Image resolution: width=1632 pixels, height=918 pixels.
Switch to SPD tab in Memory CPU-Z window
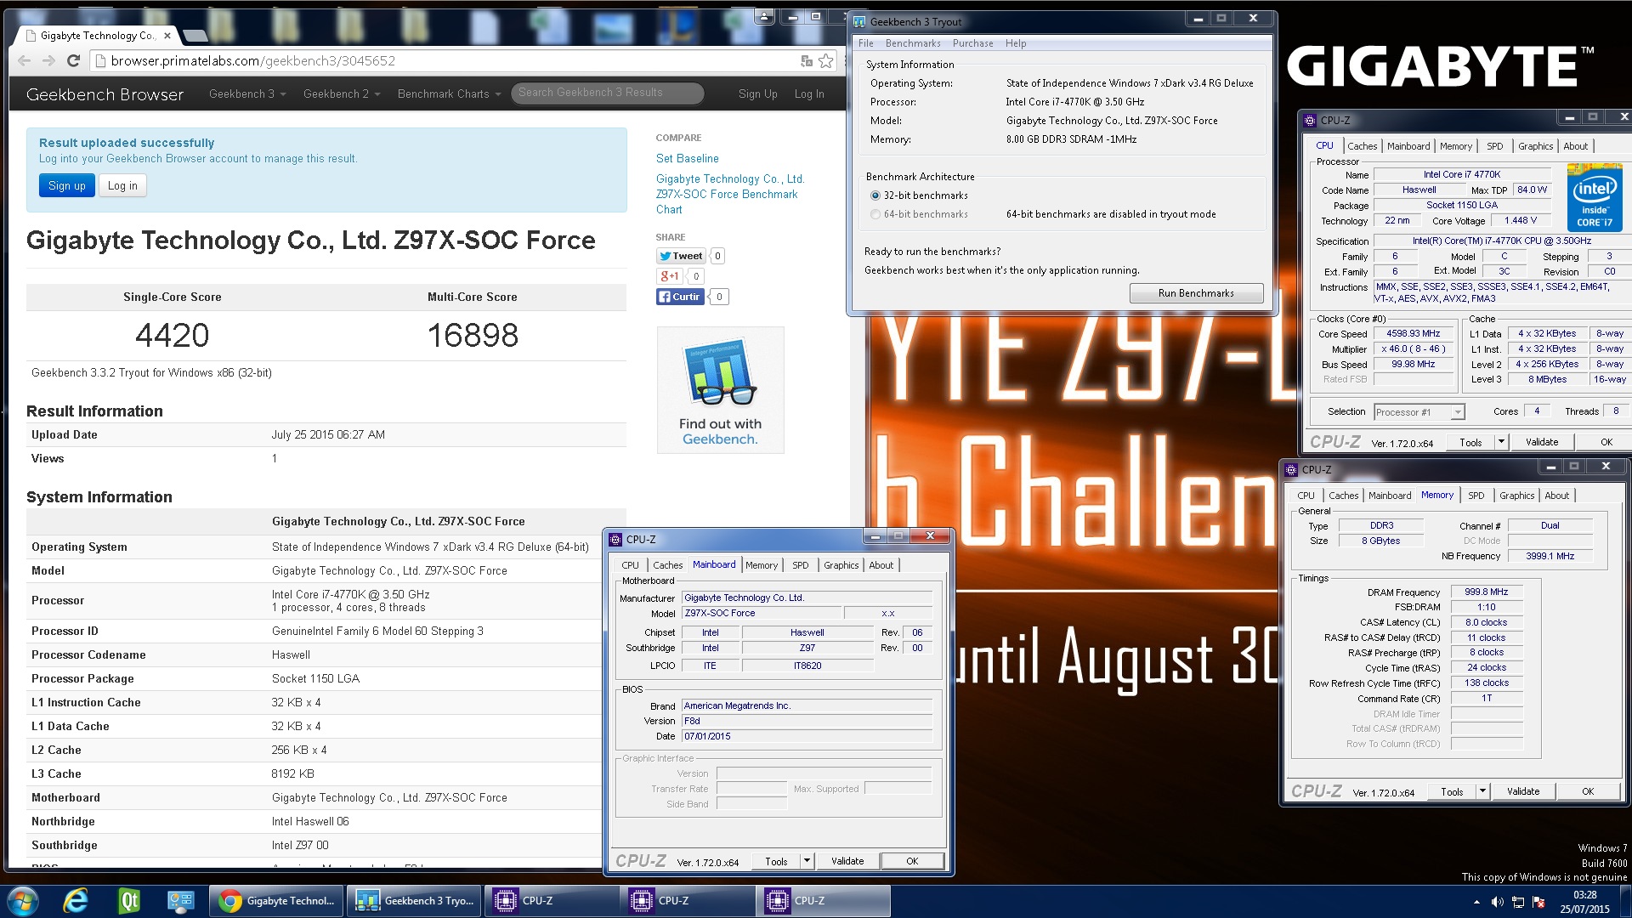tap(1476, 496)
